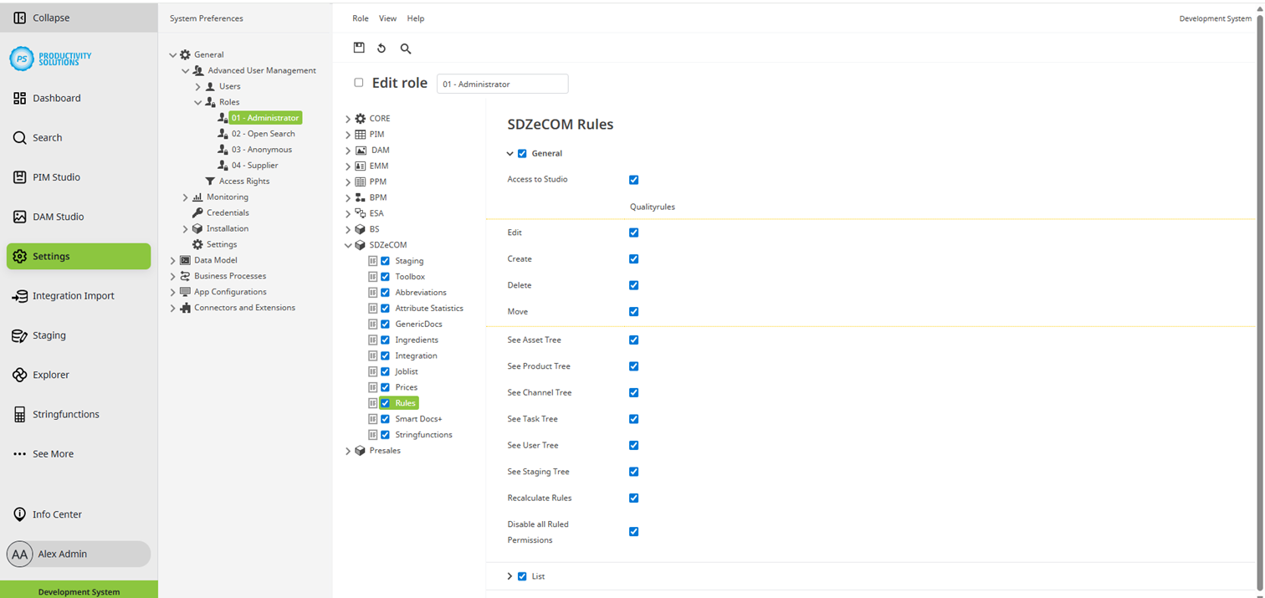Expand the CORE module node

[348, 119]
